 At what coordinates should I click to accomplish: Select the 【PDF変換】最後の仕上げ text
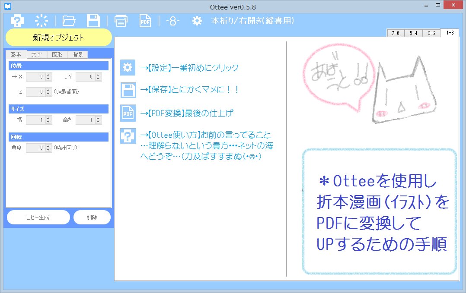pos(187,113)
